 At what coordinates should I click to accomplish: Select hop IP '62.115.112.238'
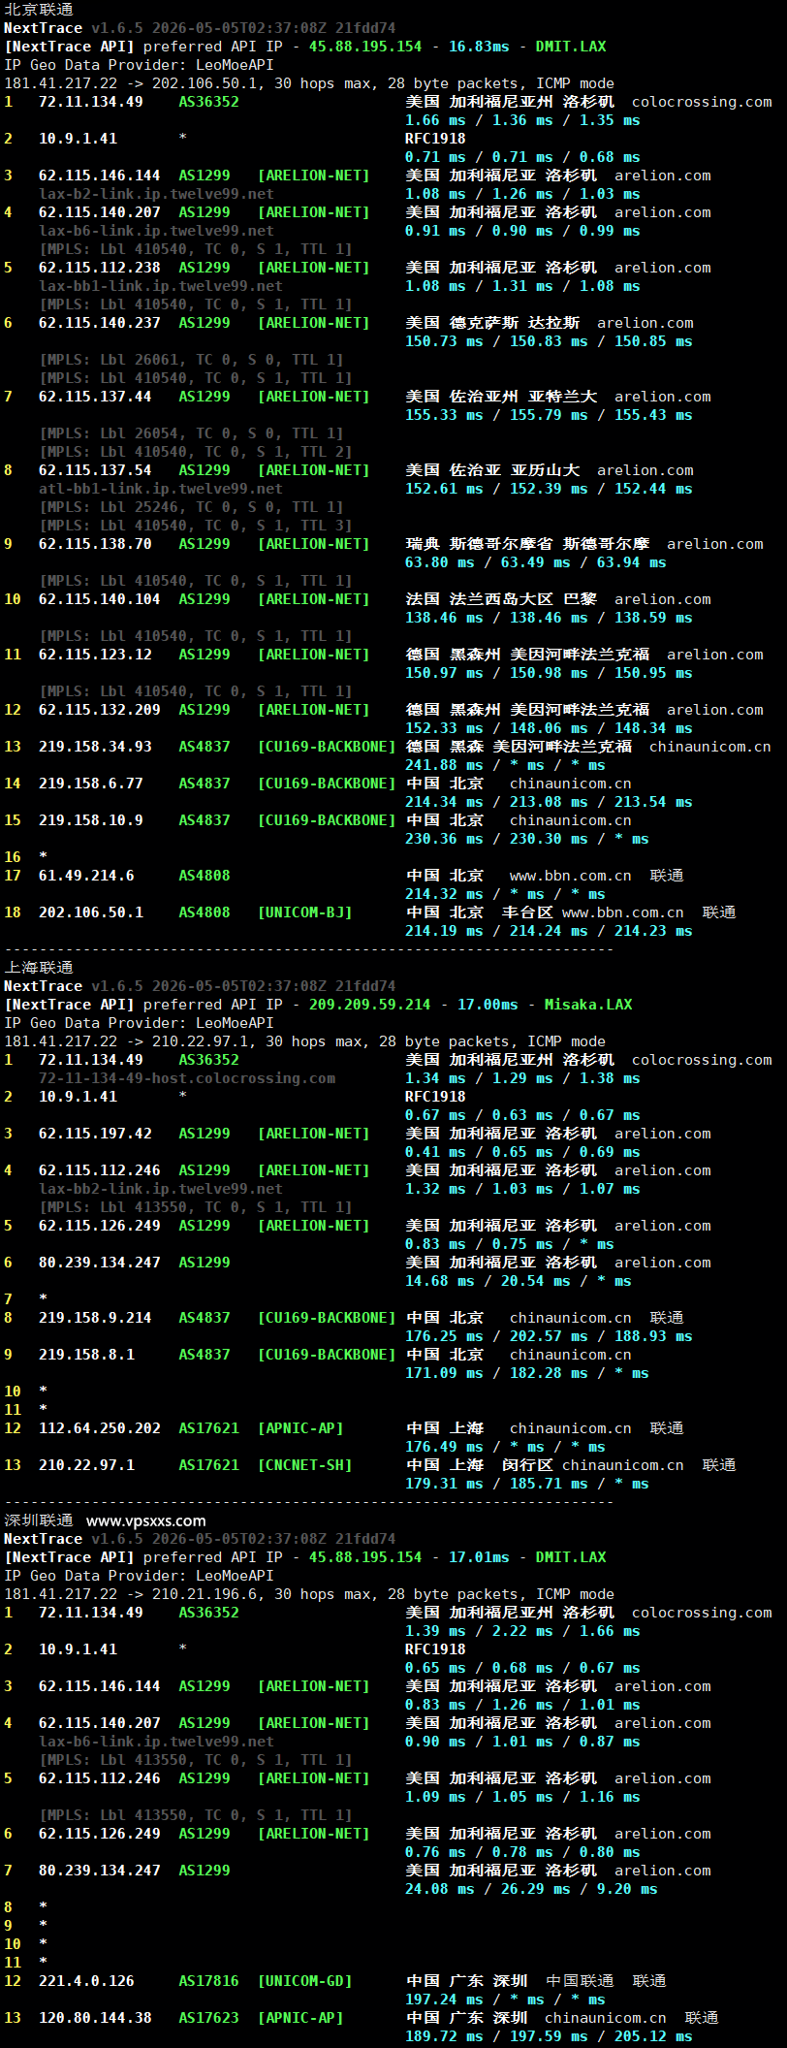[99, 267]
